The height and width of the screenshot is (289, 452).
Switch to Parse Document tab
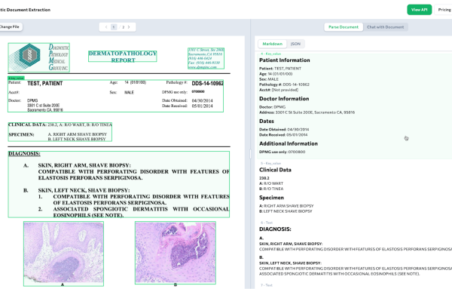click(x=344, y=27)
